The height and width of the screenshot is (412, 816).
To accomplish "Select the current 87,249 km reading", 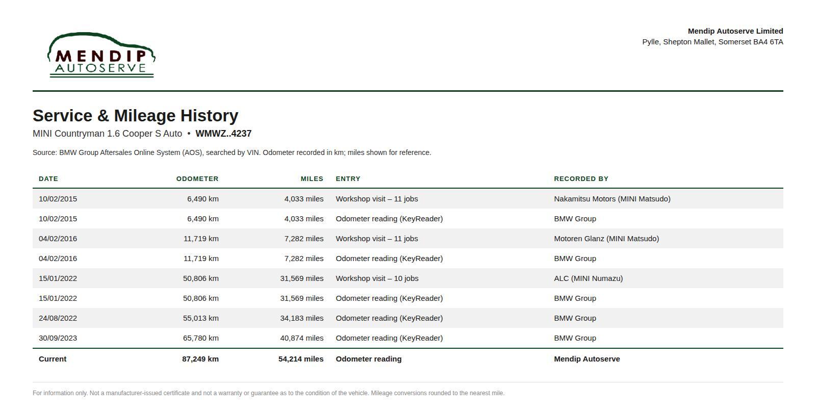I will pos(200,359).
